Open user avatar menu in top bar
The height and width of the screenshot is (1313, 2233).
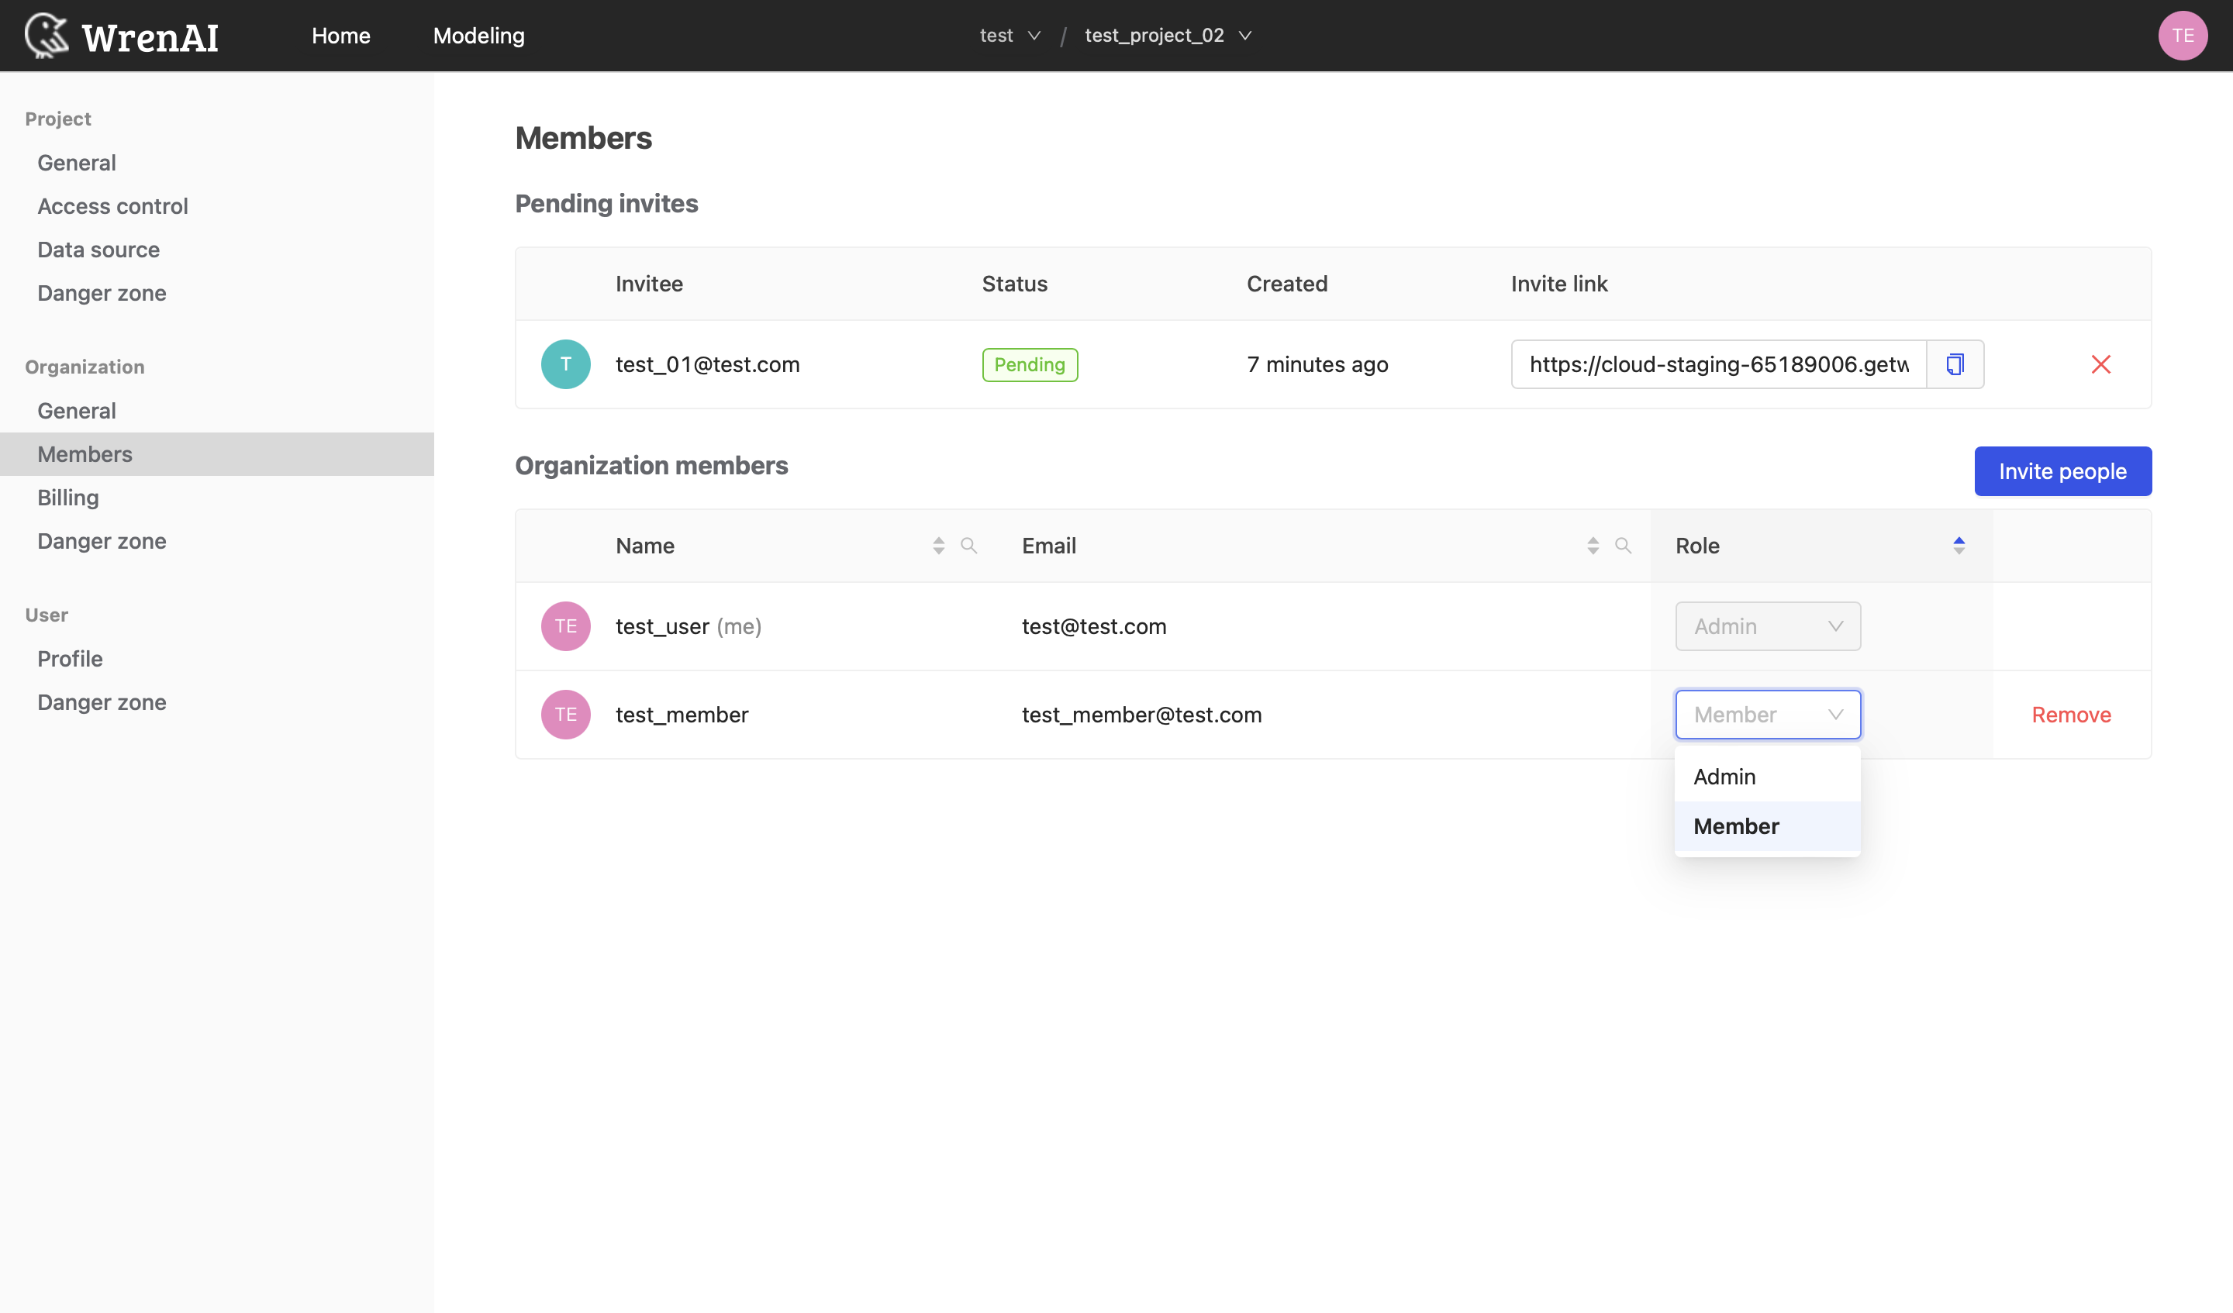pos(2183,36)
